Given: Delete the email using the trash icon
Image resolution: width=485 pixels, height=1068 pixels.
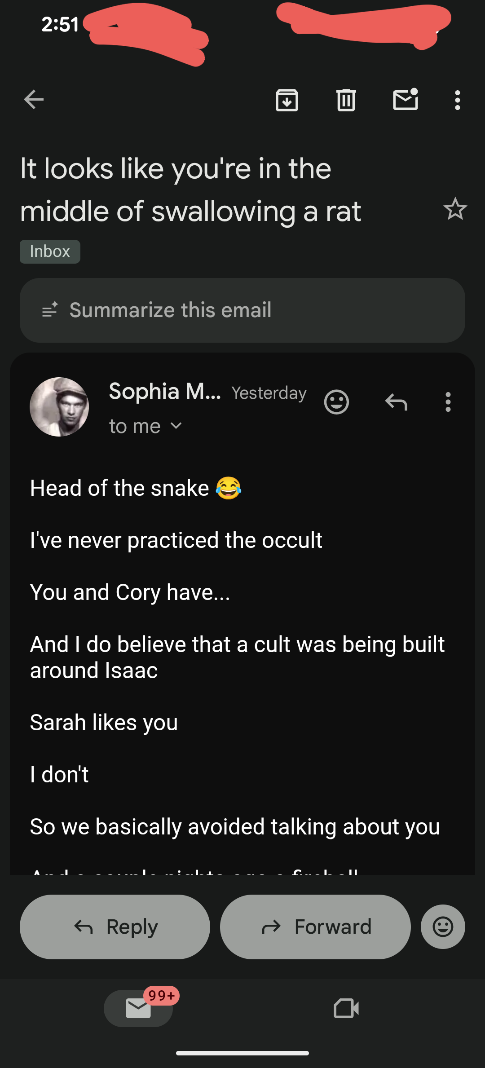Looking at the screenshot, I should click(346, 100).
